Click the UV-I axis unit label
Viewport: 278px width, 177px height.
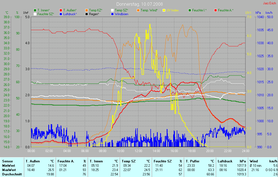(x=248, y=13)
